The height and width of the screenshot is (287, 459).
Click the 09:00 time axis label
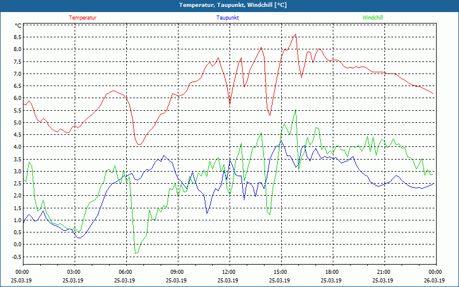click(178, 272)
